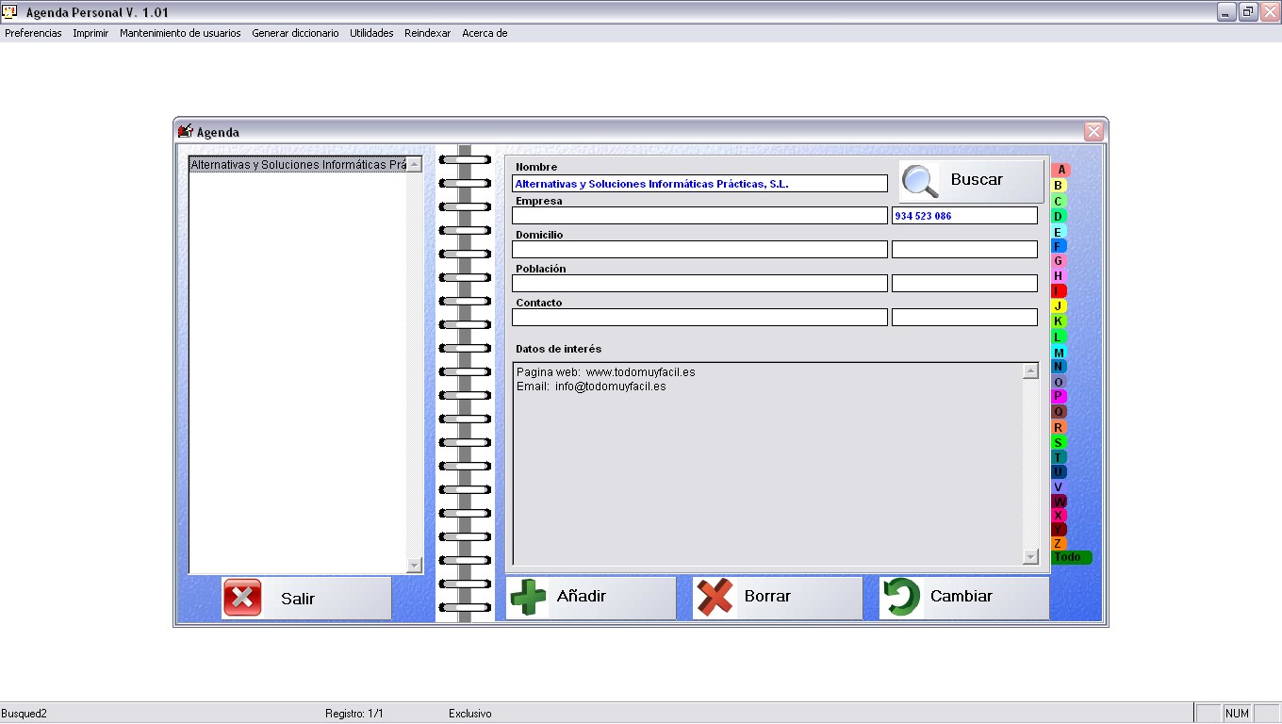Select the green Todo tab

(x=1071, y=557)
